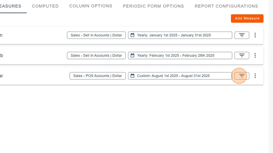Open three-dot menu on August row

[255, 76]
